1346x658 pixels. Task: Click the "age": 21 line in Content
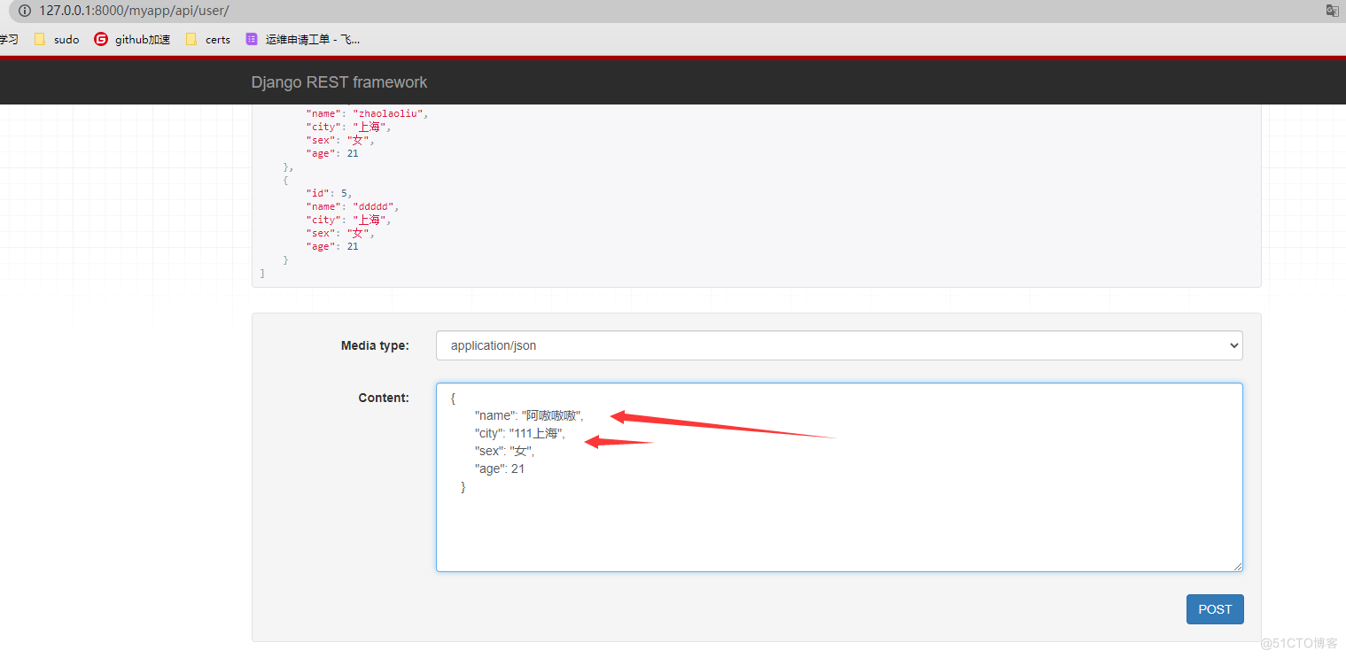click(x=500, y=468)
